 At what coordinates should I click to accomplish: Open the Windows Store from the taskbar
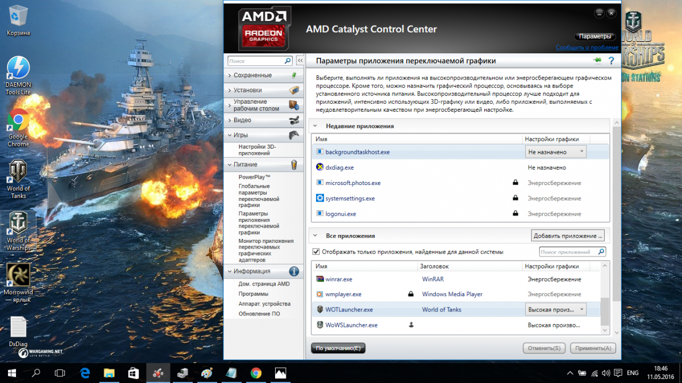tap(133, 373)
